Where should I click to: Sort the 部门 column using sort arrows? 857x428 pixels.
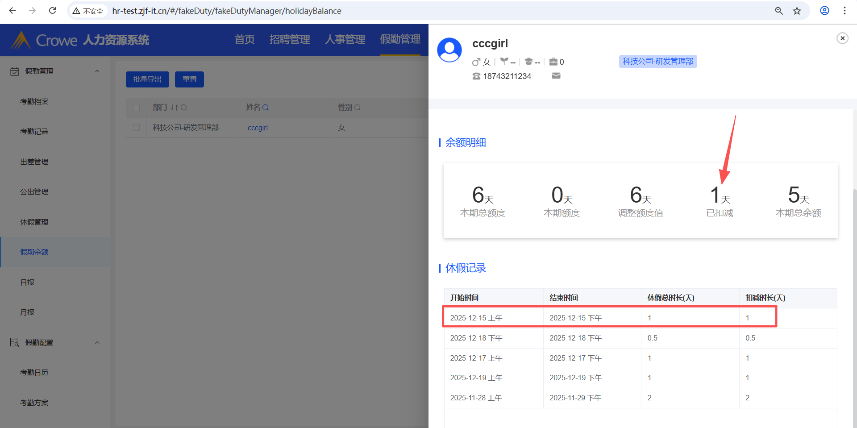(x=175, y=108)
